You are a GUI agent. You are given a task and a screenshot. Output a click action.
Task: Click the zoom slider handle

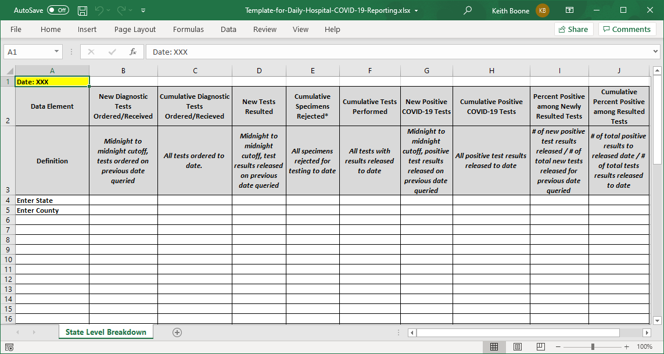pyautogui.click(x=593, y=347)
